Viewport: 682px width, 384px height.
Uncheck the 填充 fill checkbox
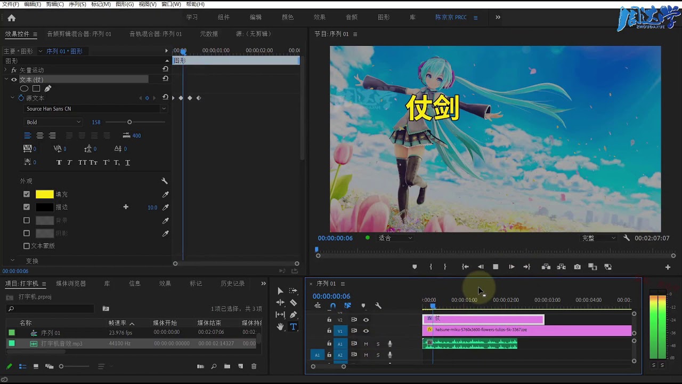[27, 194]
